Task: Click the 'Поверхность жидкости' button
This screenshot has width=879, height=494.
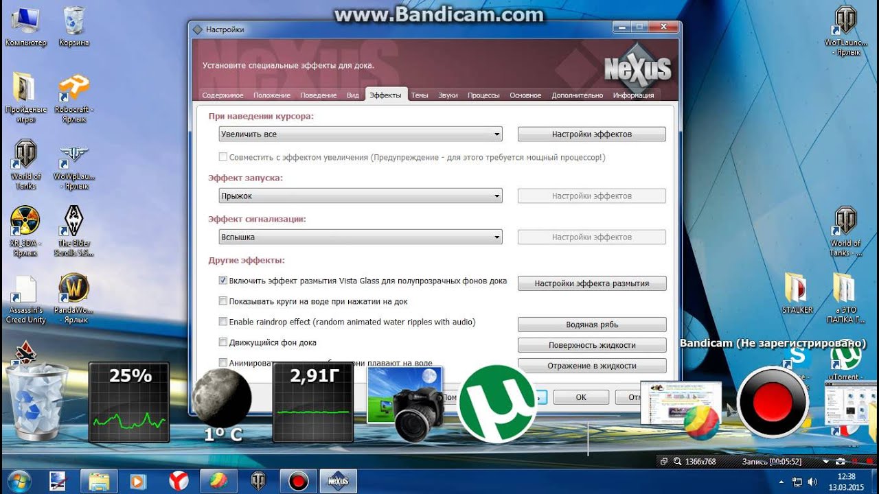Action: point(592,345)
